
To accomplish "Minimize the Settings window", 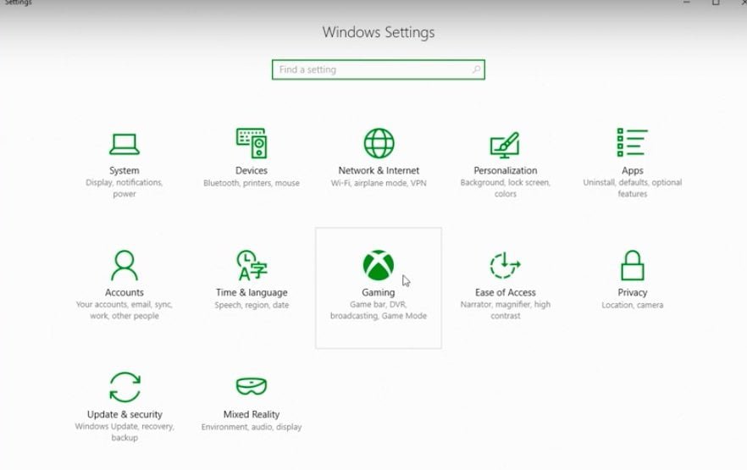I will click(687, 3).
